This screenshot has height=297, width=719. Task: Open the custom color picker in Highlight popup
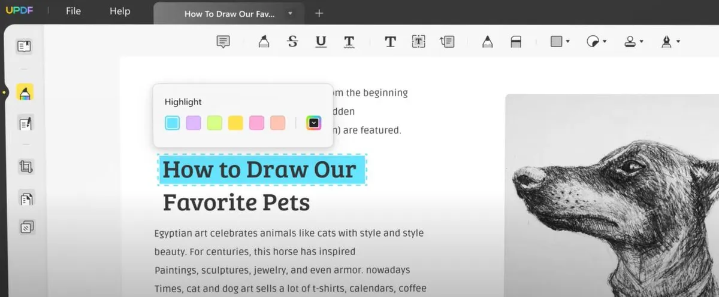pos(314,123)
